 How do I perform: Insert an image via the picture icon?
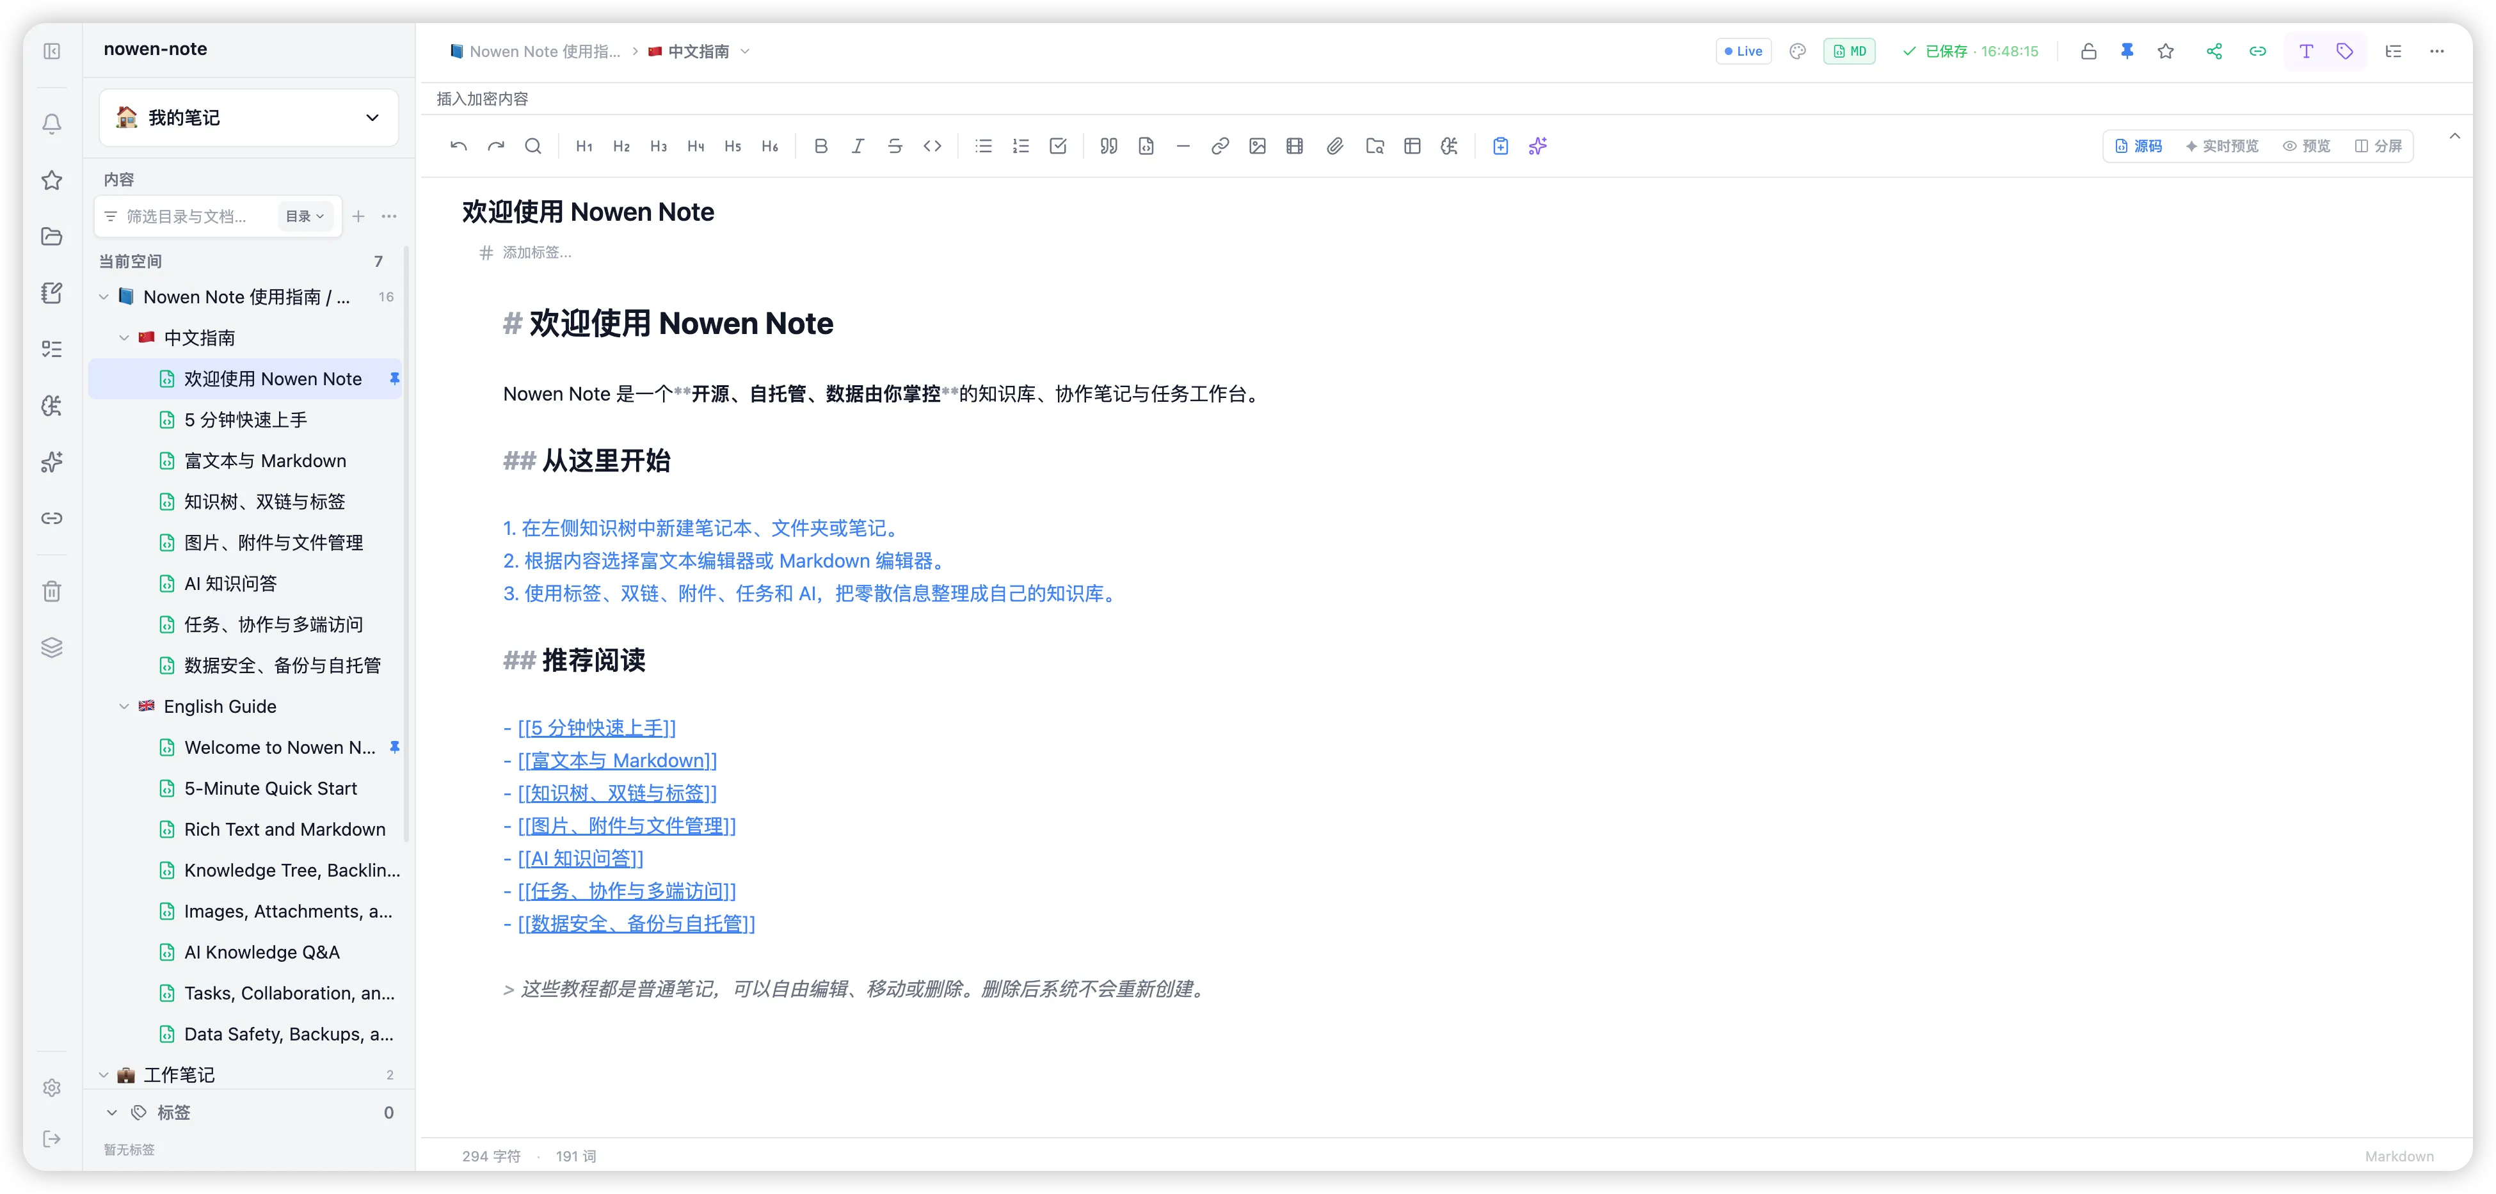pos(1258,147)
